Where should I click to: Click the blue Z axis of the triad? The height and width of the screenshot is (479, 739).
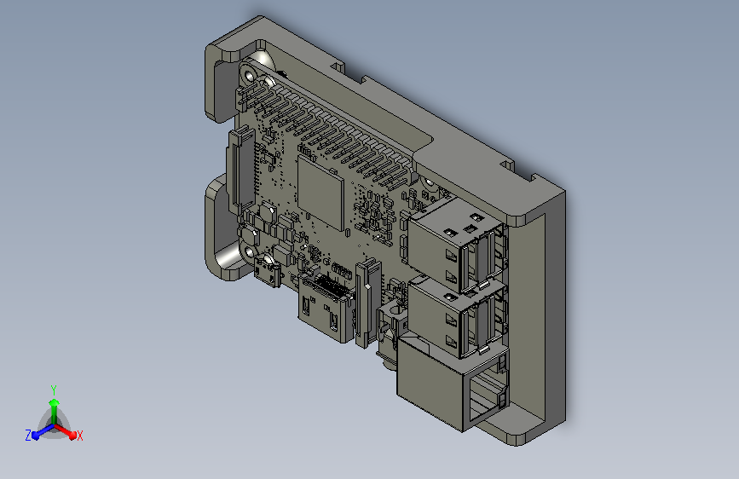42,432
